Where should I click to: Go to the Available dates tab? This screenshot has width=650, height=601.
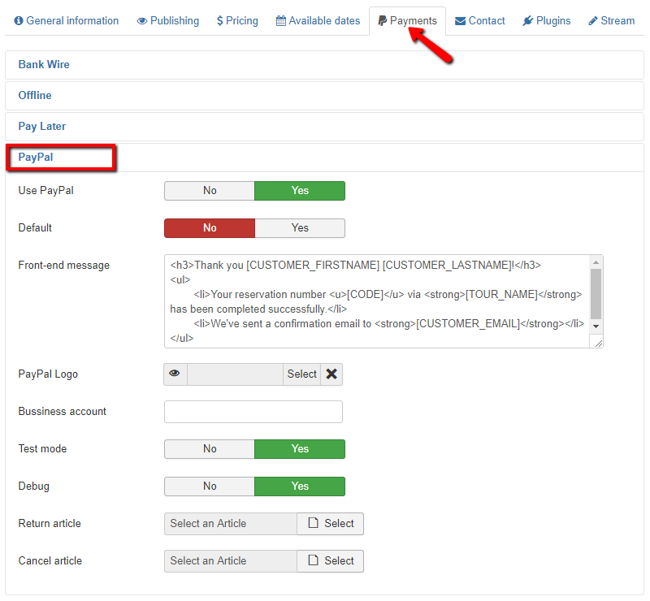pyautogui.click(x=318, y=21)
